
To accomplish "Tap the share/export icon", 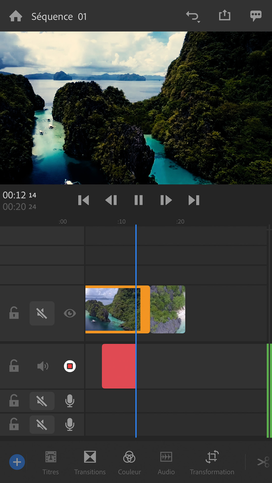I will [x=224, y=16].
